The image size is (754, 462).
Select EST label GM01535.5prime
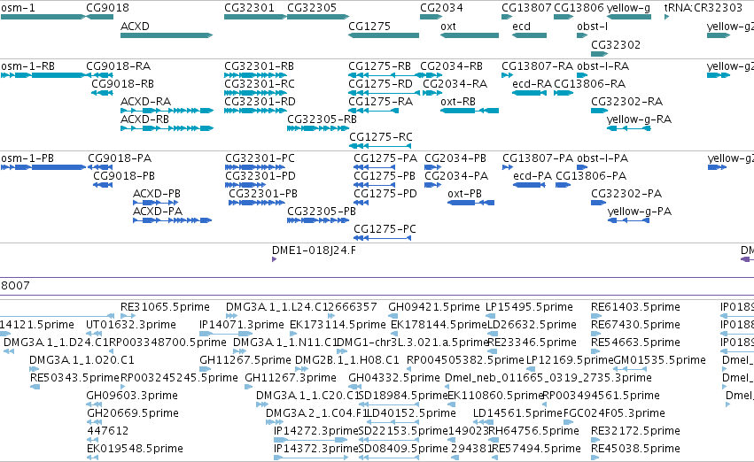(659, 361)
